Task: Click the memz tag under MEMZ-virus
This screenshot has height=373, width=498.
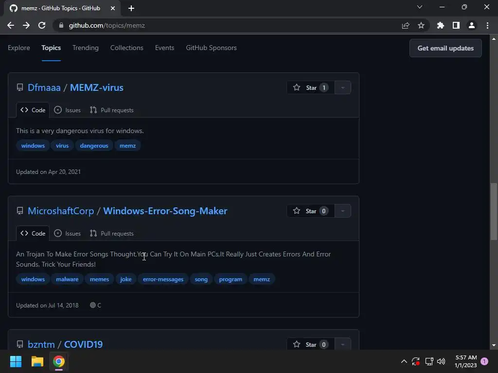Action: pos(128,146)
